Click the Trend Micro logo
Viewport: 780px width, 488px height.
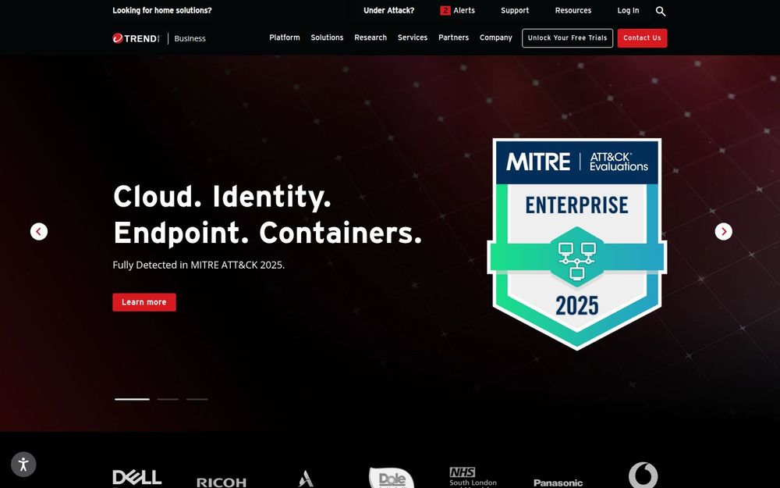tap(136, 38)
